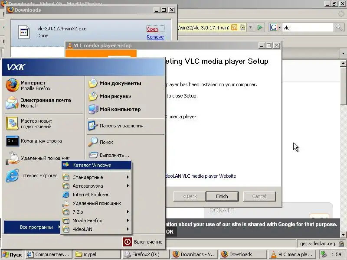Switch to Computernew... taskbar button

pyautogui.click(x=49, y=254)
